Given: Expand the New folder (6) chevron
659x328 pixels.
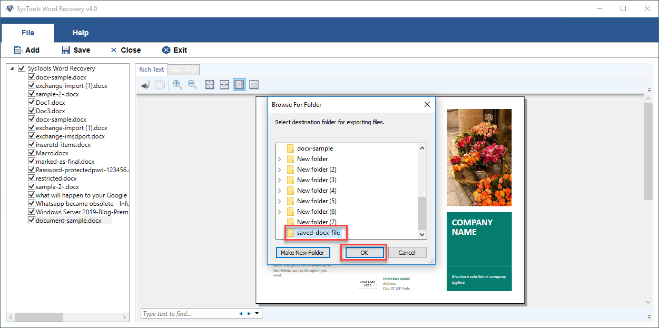Looking at the screenshot, I should click(x=279, y=211).
